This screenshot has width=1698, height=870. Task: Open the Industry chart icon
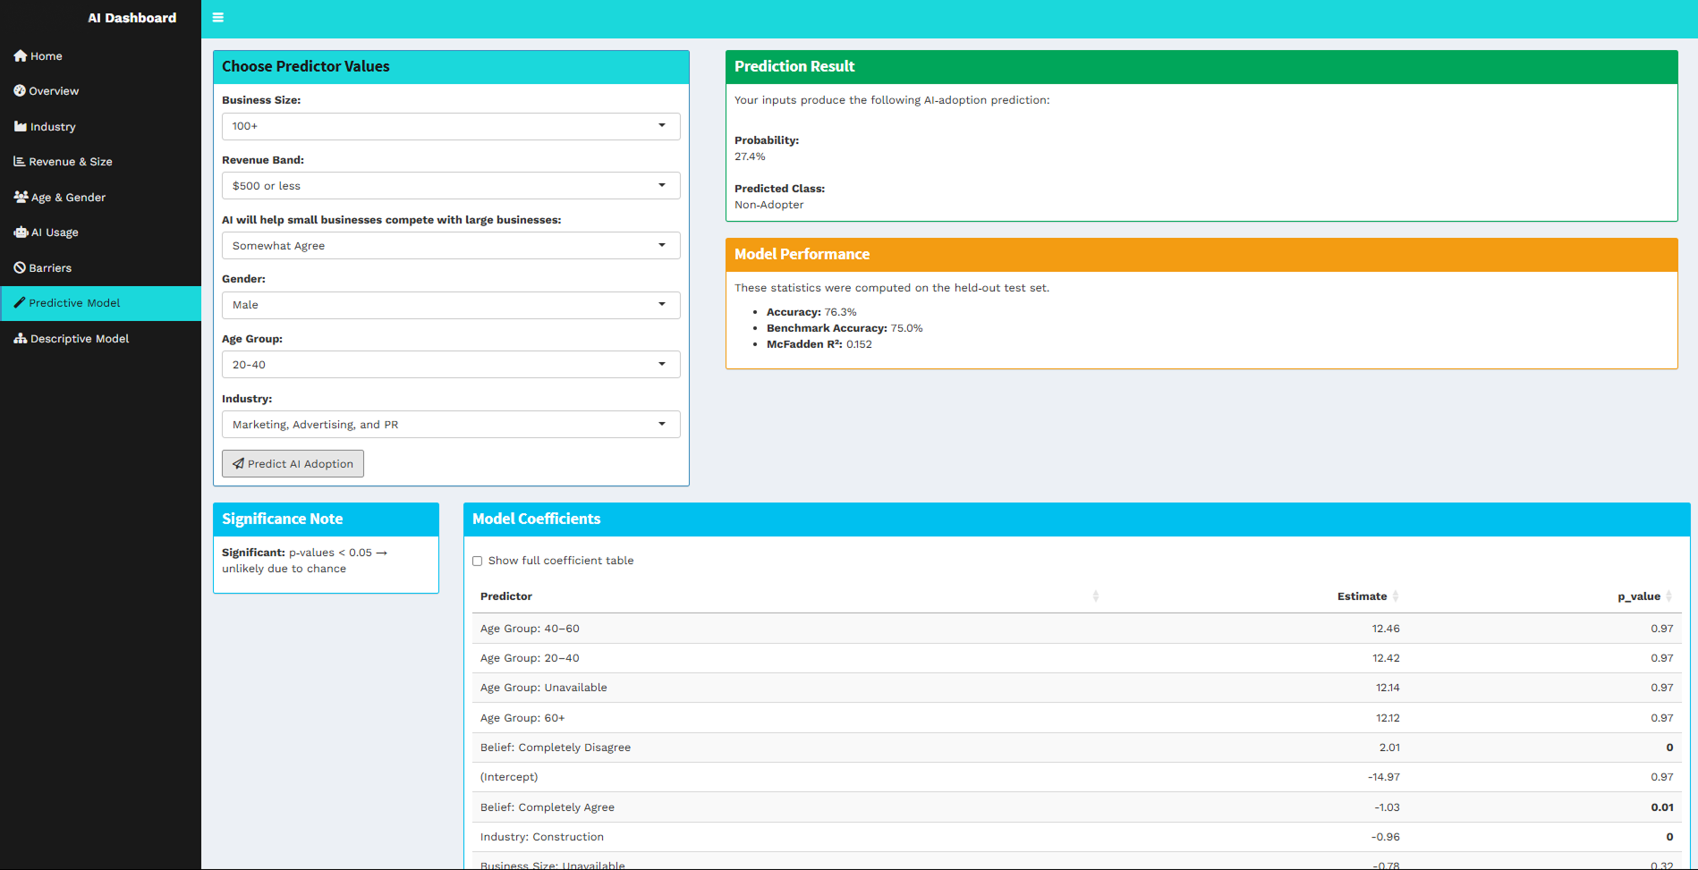(20, 126)
